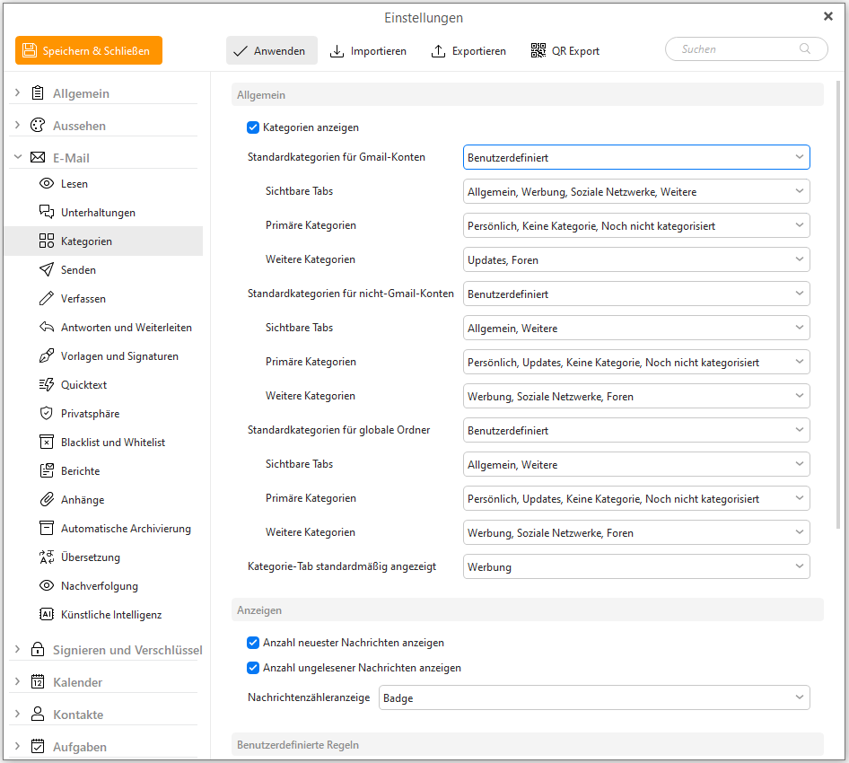Click the E-Mail envelope icon

(x=38, y=158)
